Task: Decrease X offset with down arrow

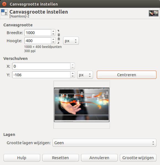Action: (73, 68)
